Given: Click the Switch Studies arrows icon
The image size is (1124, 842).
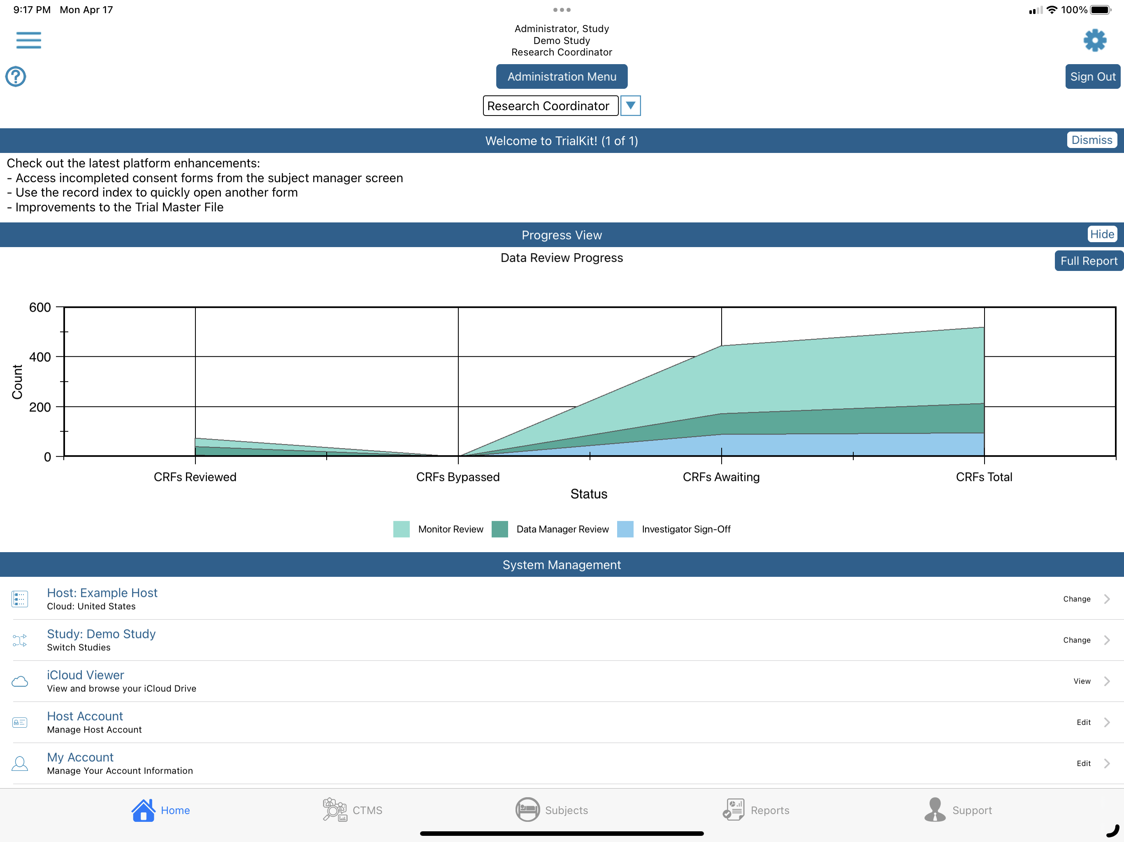Looking at the screenshot, I should pos(20,641).
